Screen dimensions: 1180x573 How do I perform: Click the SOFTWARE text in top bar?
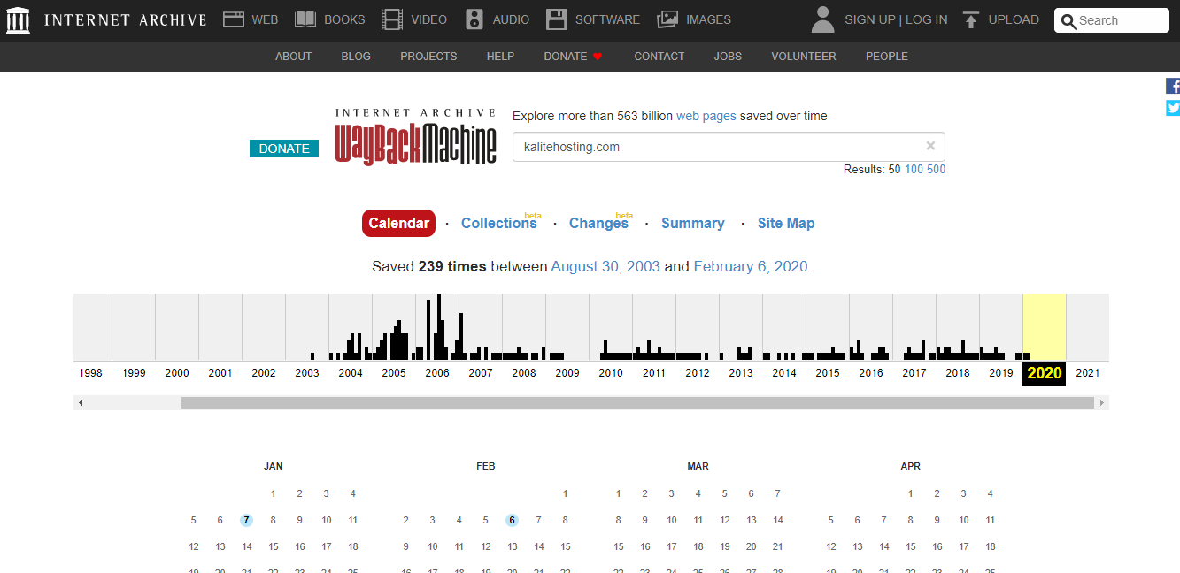point(607,19)
